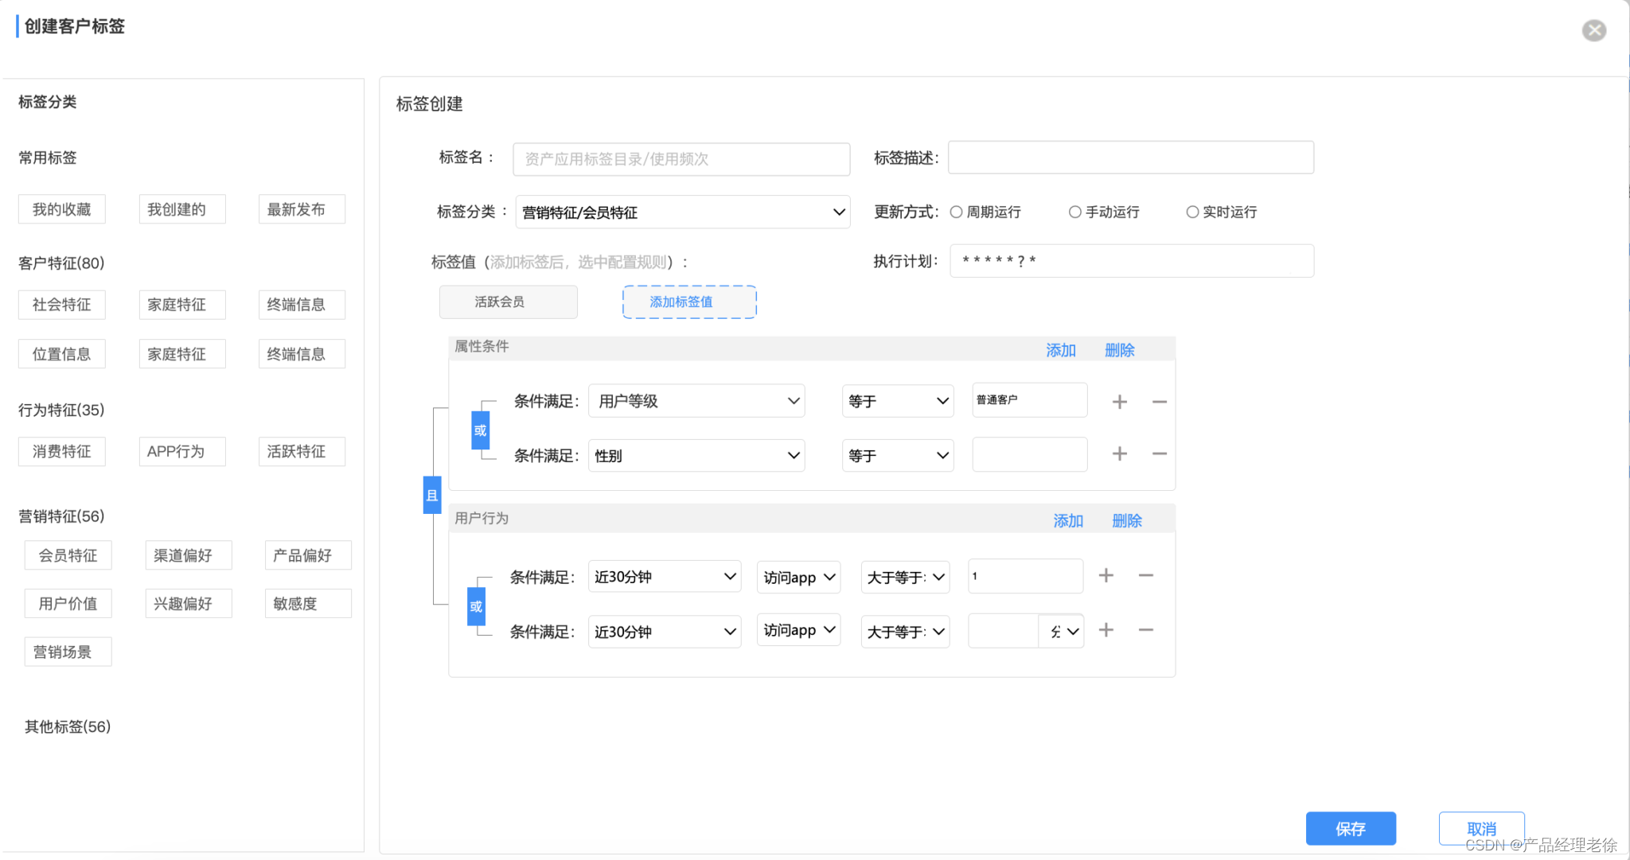Click plus icon on first 近30分钟 row

(x=1106, y=575)
